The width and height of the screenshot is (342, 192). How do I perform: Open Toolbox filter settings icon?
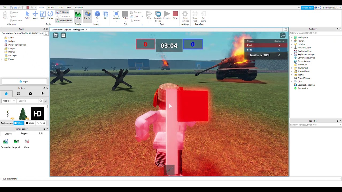click(x=46, y=101)
